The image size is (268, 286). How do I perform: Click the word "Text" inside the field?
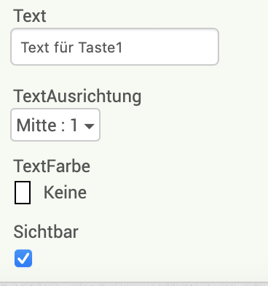point(35,47)
